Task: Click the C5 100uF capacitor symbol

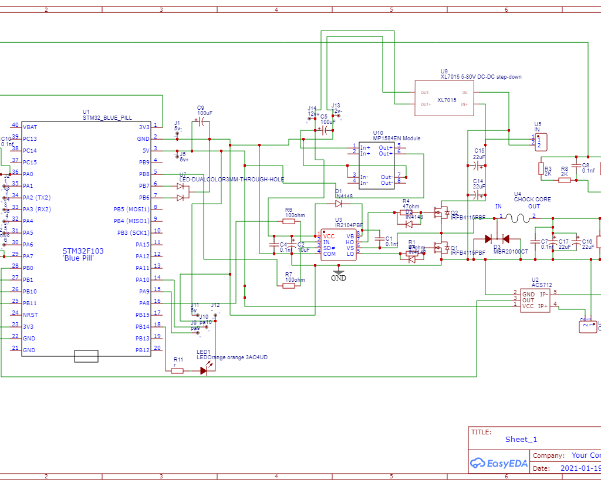Action: click(x=325, y=131)
